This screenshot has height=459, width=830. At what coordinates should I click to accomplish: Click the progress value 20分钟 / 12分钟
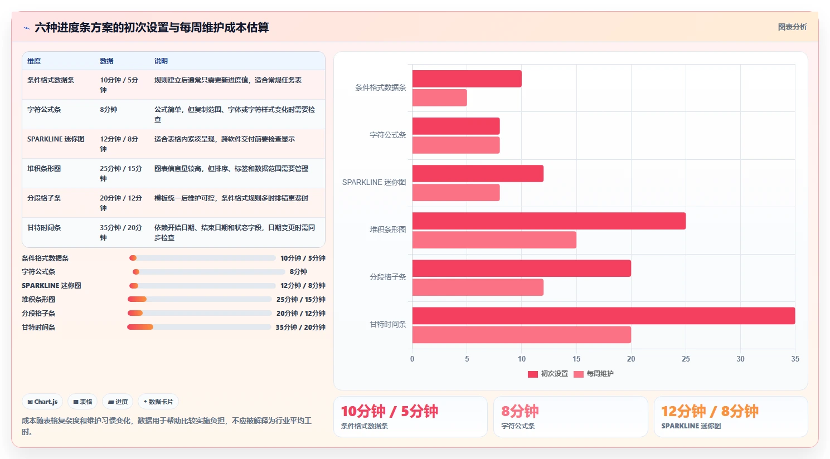click(x=301, y=314)
